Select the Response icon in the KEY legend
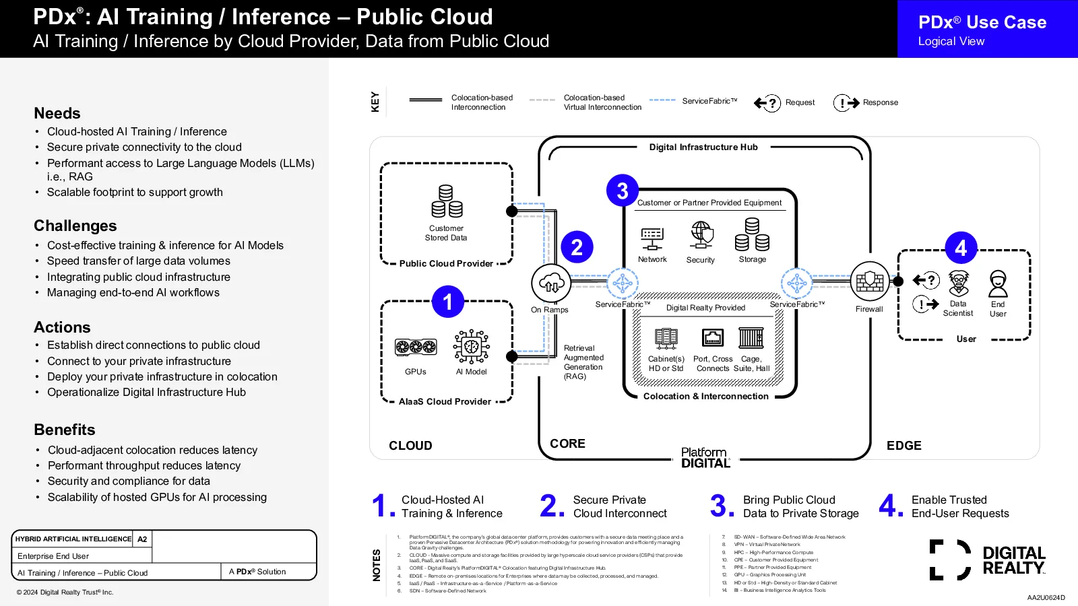 pyautogui.click(x=847, y=103)
